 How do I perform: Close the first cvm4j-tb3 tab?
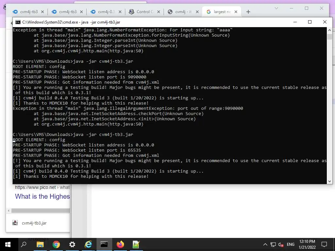[x=43, y=12]
